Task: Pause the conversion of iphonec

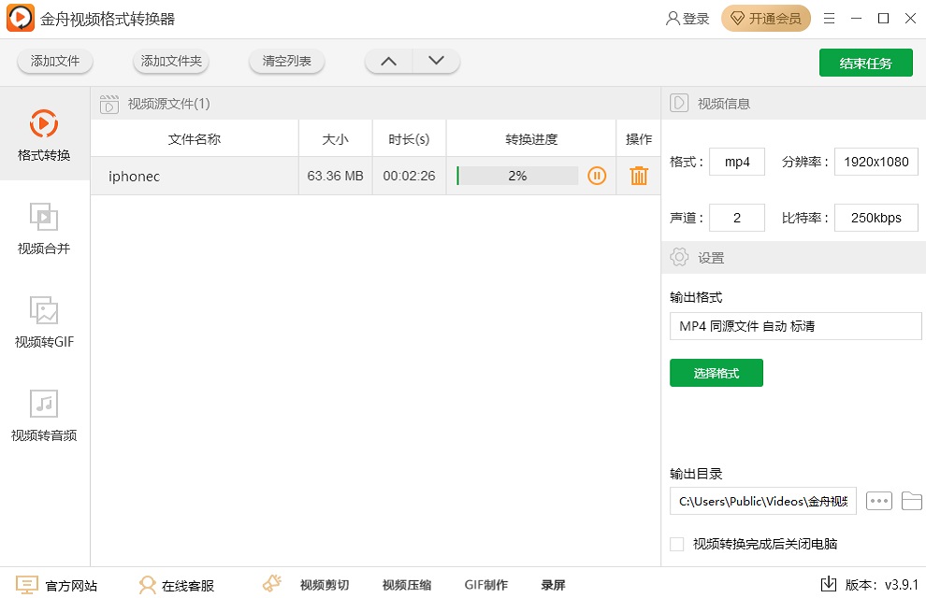Action: point(596,175)
